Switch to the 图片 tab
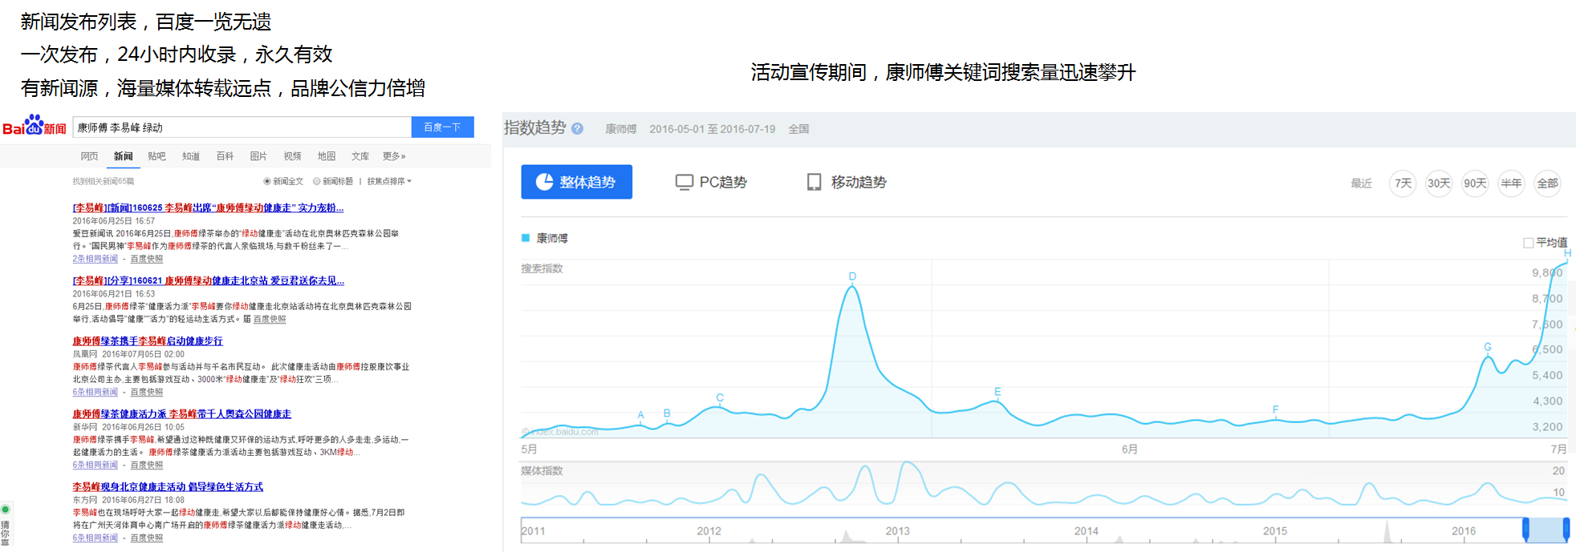This screenshot has width=1576, height=552. pos(258,156)
